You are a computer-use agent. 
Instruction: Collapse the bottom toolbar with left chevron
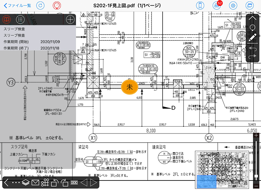pos(7,183)
